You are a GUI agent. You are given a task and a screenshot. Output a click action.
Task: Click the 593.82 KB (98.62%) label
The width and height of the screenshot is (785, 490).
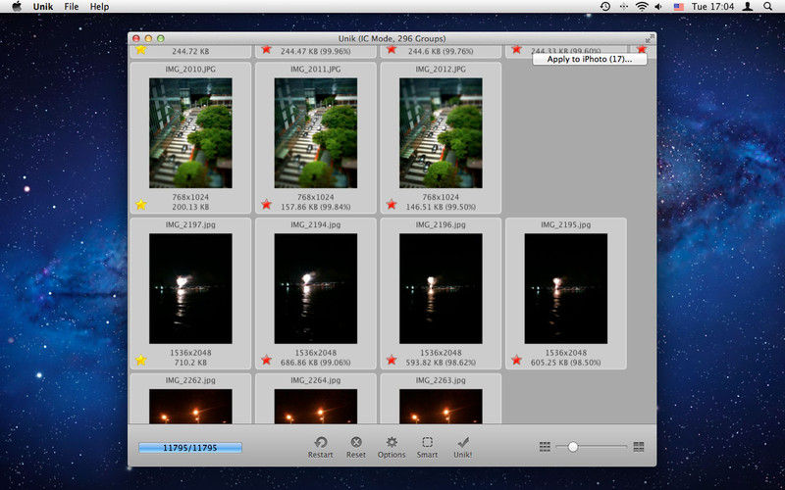tap(441, 362)
